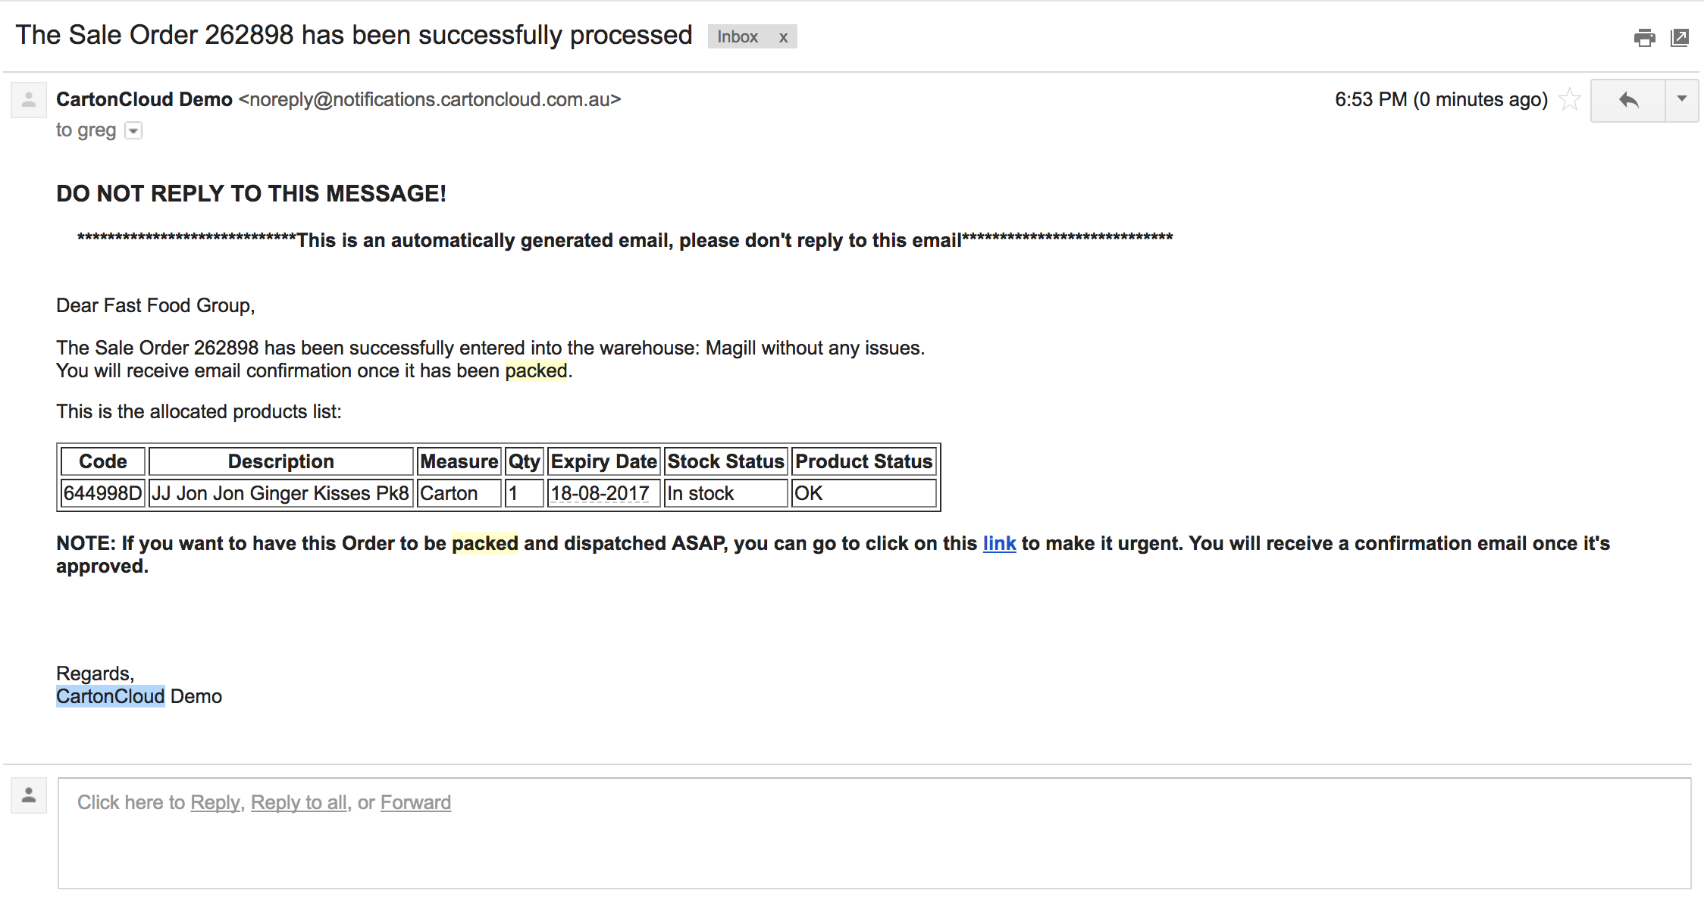Viewport: 1704px width, 903px height.
Task: Click sender avatar for CartonCloud Demo
Action: point(29,100)
